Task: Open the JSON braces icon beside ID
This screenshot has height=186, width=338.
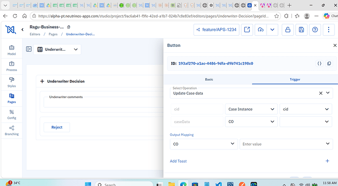Action: [319, 63]
